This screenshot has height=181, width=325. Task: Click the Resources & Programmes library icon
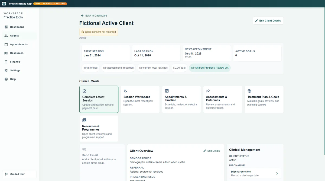pyautogui.click(x=84, y=120)
